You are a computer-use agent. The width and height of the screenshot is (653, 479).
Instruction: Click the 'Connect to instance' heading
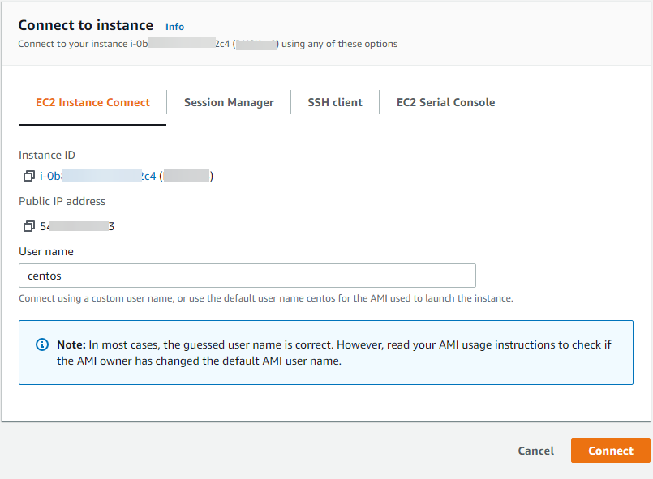click(86, 25)
